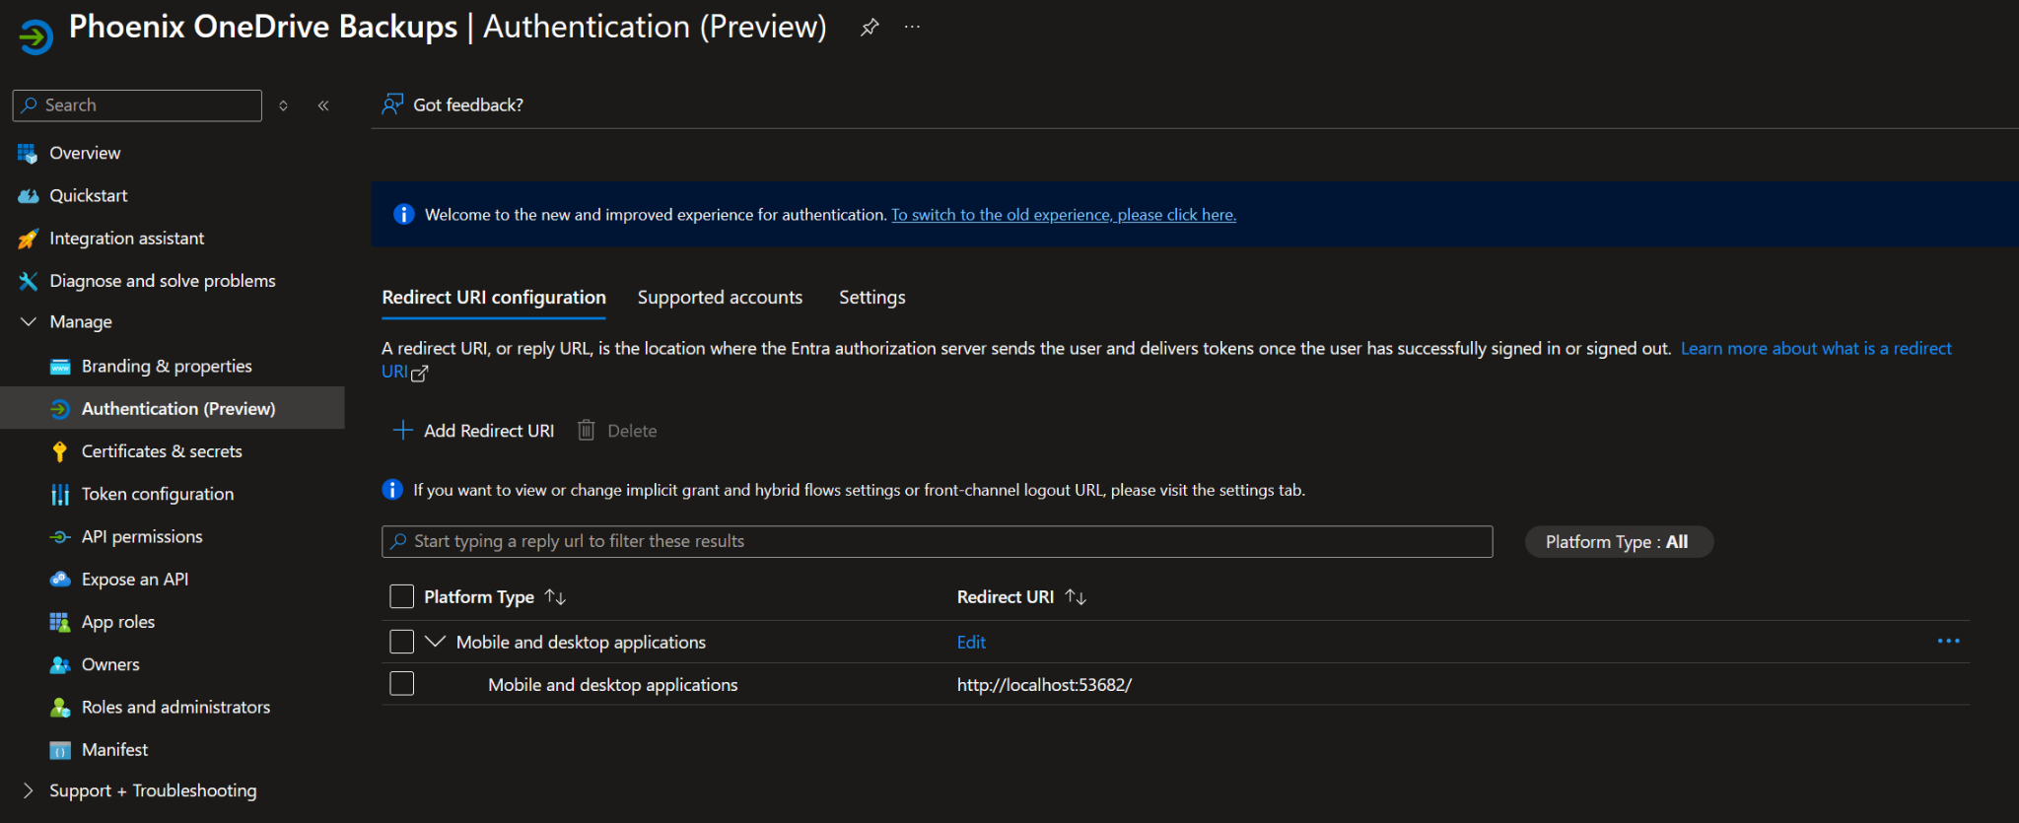Click the plus icon for Add Redirect URI
The width and height of the screenshot is (2019, 823).
click(x=402, y=430)
